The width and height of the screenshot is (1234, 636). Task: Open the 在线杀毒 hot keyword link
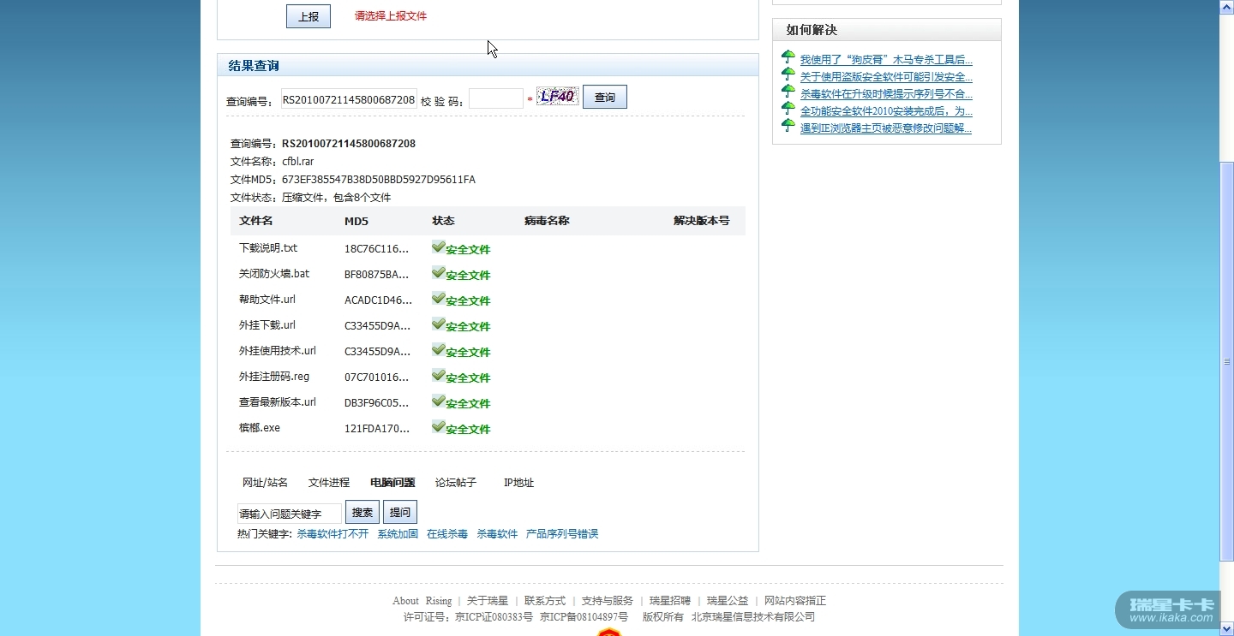[x=447, y=534]
